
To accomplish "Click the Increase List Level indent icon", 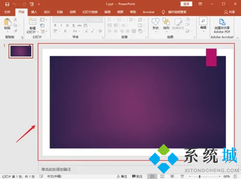I will point(116,25).
